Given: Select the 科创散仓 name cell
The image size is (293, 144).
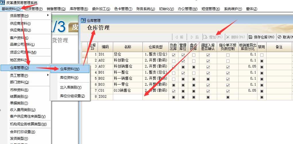Looking at the screenshot, I should 128,61.
